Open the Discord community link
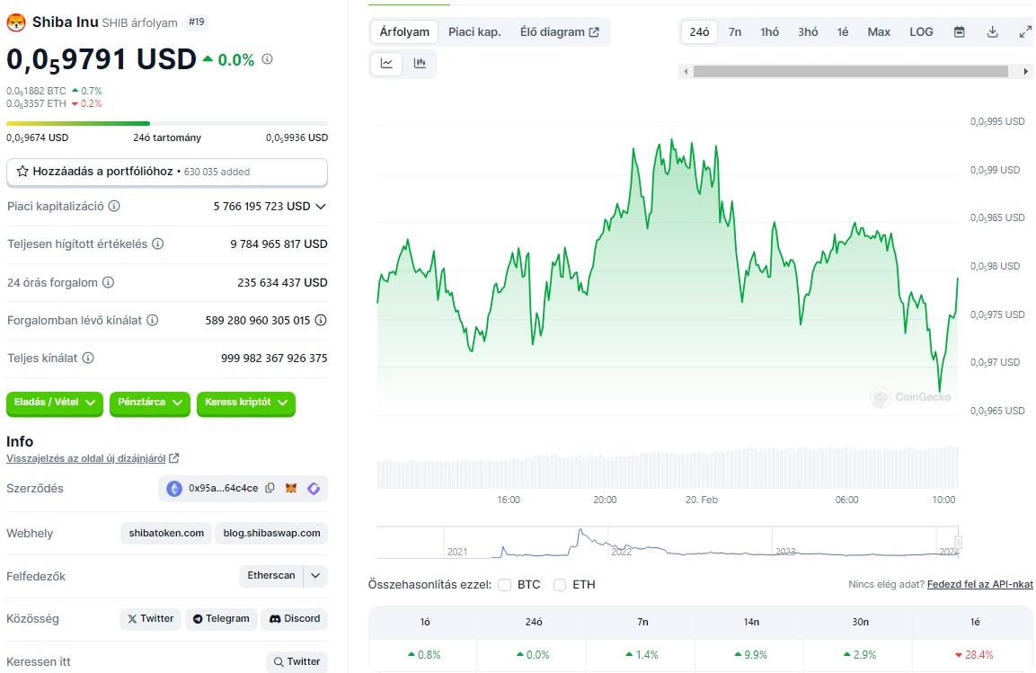Image resolution: width=1036 pixels, height=673 pixels. (x=295, y=619)
